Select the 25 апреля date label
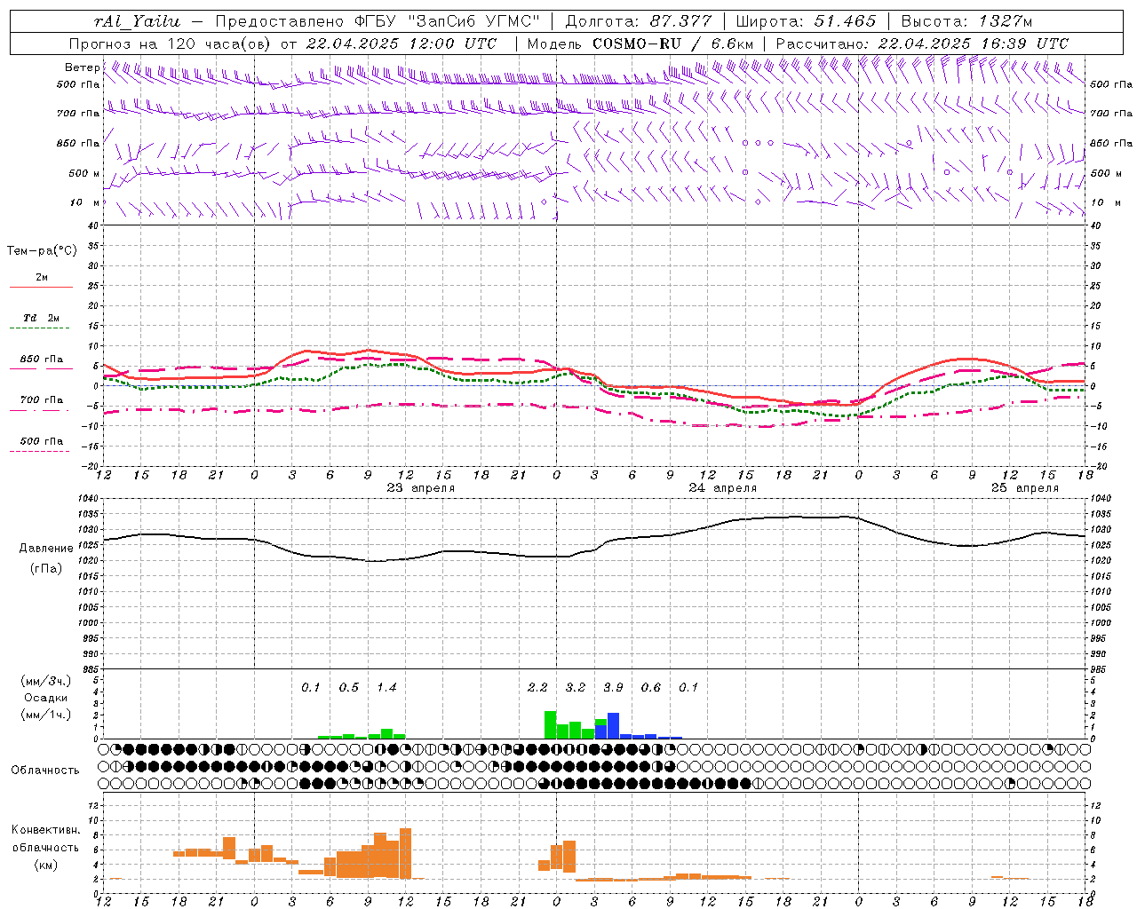The height and width of the screenshot is (909, 1137). point(1024,488)
